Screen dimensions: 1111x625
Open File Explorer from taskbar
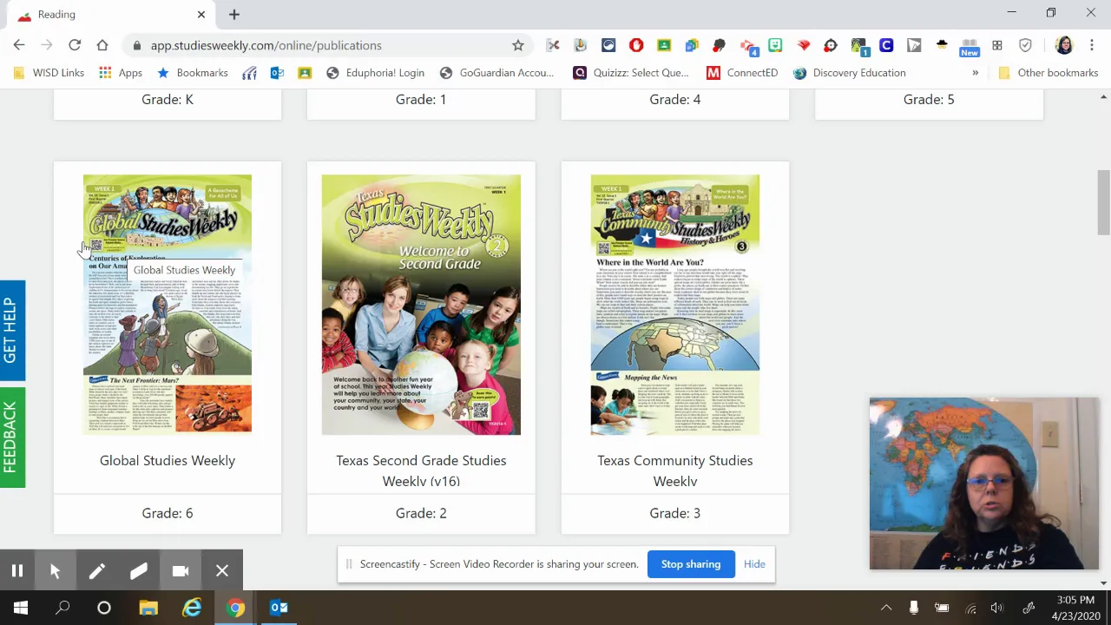click(x=148, y=608)
